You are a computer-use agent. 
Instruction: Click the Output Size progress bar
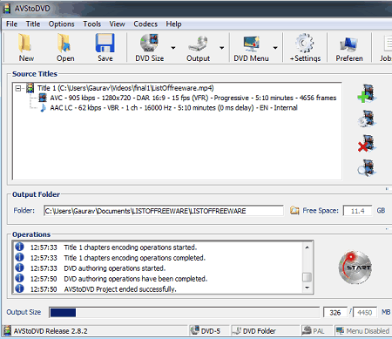pyautogui.click(x=184, y=313)
